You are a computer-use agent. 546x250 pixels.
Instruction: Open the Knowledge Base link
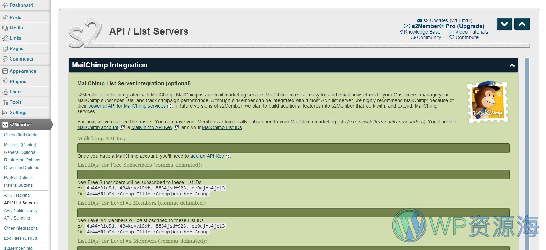coord(422,32)
